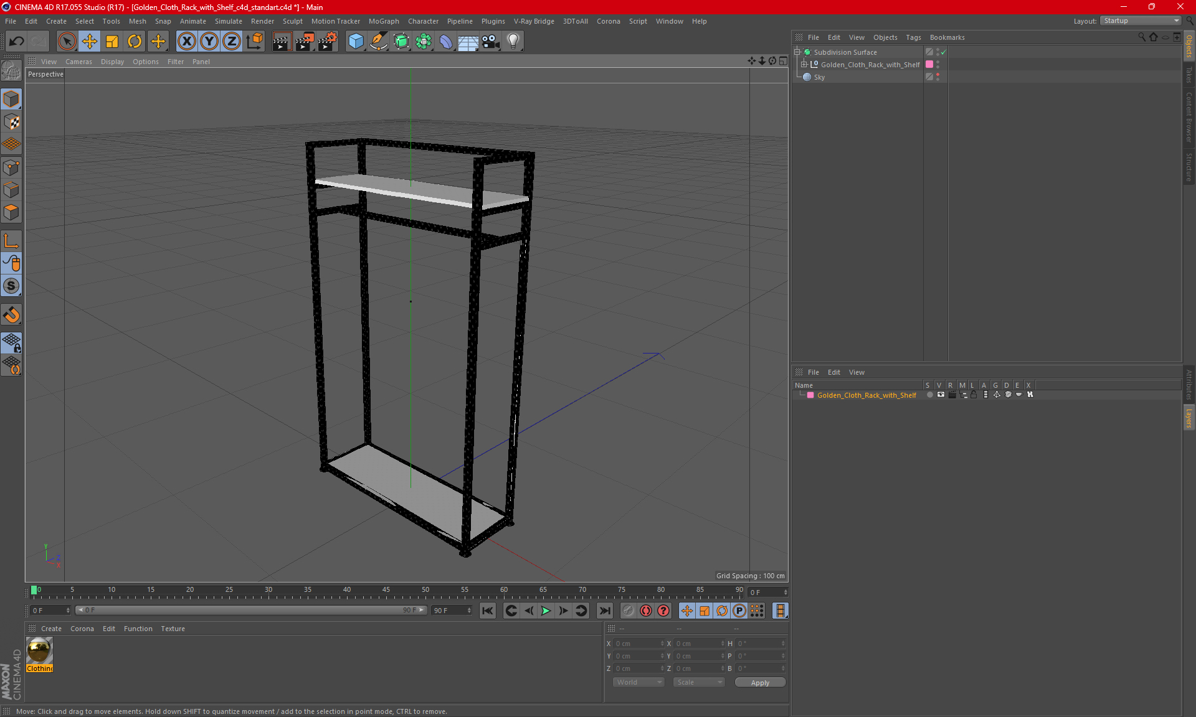Open the Attributes side tab
Viewport: 1196px width, 717px height.
(x=1189, y=385)
